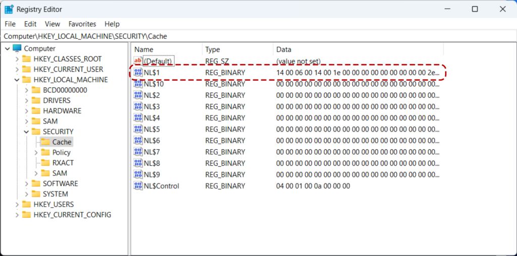The width and height of the screenshot is (517, 256).
Task: Click the REG_SZ type of (Default)
Action: pos(217,61)
